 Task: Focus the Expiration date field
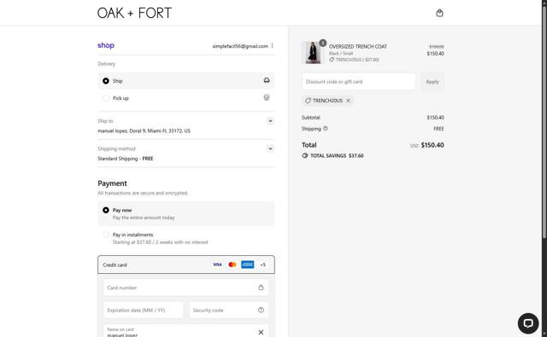[x=143, y=310]
